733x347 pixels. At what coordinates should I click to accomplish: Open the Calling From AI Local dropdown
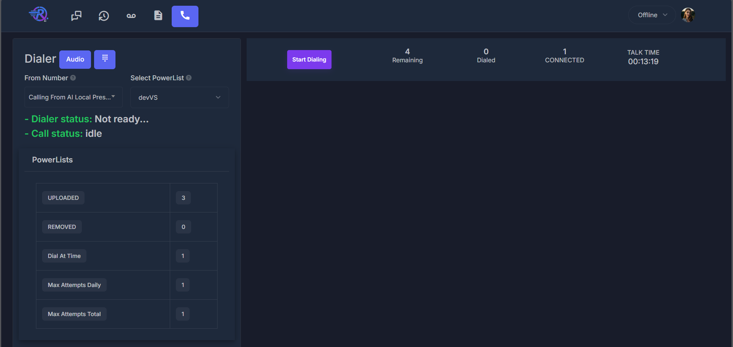click(x=73, y=97)
